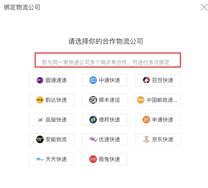
Task: Click the UC 优速快递 logo icon
Action: coord(93,139)
